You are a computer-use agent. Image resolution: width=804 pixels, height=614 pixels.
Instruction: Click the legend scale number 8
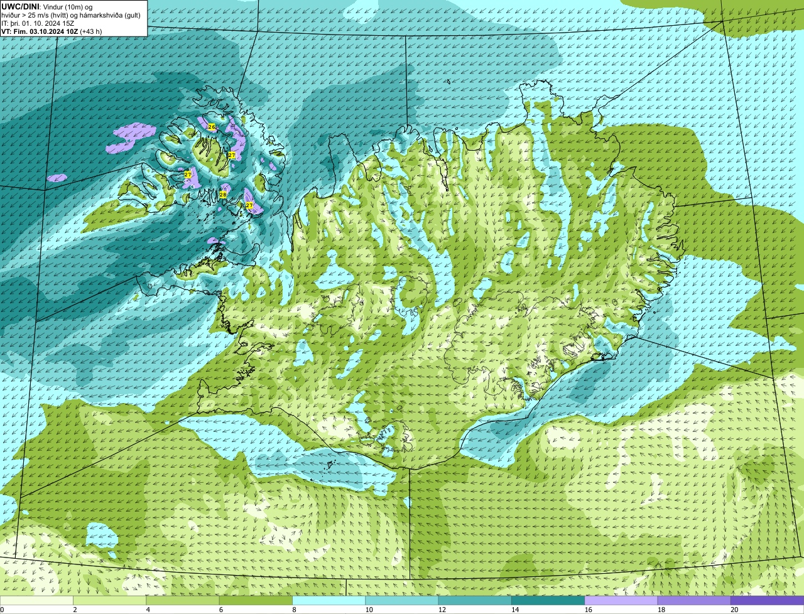click(x=294, y=610)
